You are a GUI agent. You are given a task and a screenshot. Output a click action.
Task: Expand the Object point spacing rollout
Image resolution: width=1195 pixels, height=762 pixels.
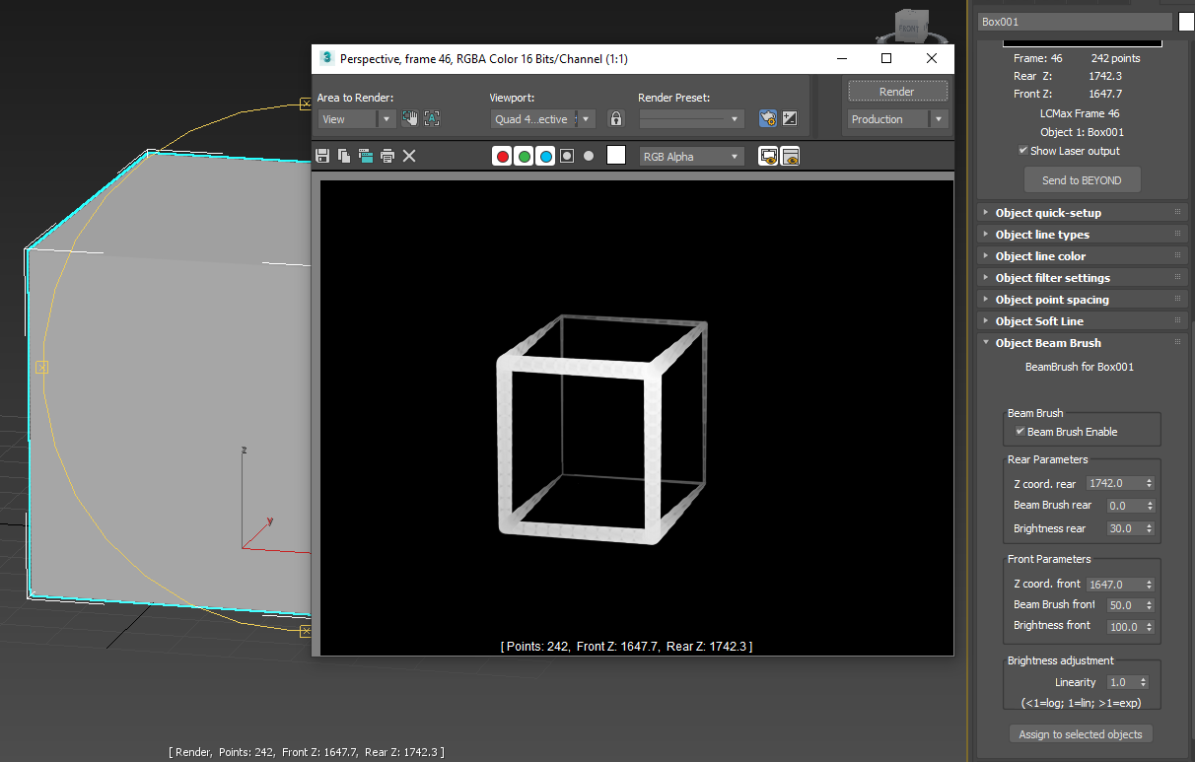click(1052, 300)
